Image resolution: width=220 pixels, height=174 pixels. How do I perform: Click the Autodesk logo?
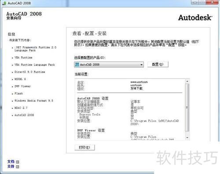point(195,18)
